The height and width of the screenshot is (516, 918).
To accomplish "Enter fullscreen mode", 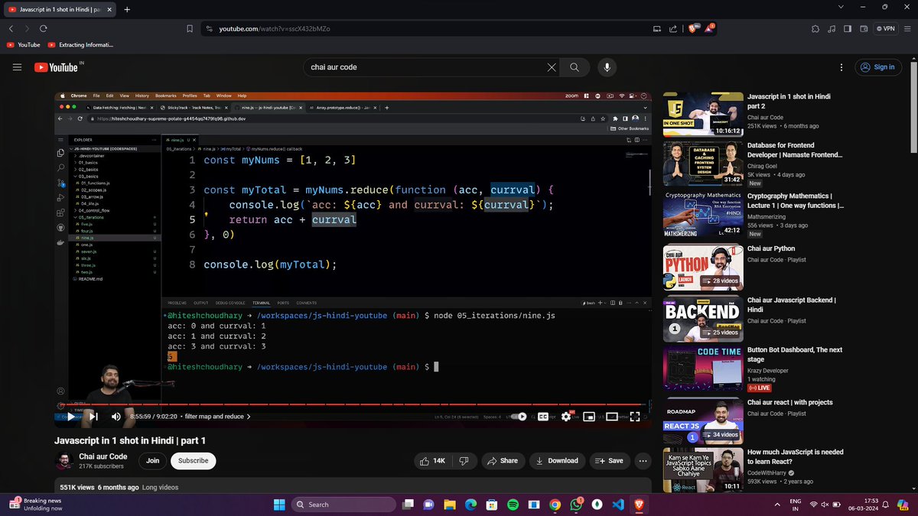I will tap(635, 417).
